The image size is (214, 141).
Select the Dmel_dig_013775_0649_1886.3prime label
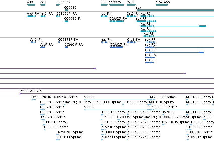point(93,102)
